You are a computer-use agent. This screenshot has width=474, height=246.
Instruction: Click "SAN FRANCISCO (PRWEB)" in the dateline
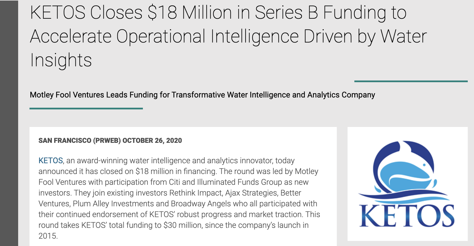[80, 141]
